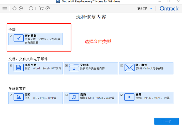182x127 pixels.
Task: Click text 例如：MPEG、MOV、FLV等
Action: point(153,98)
